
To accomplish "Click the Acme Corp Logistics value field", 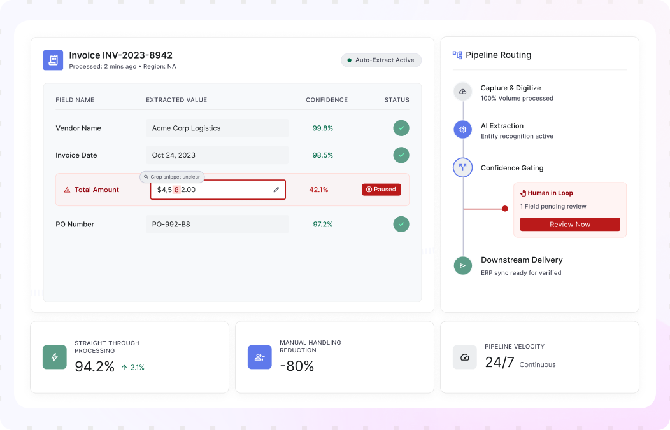I will 217,128.
